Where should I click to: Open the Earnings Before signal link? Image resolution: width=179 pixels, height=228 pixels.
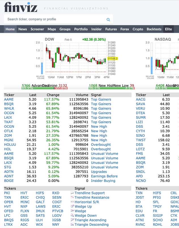tap(104, 176)
